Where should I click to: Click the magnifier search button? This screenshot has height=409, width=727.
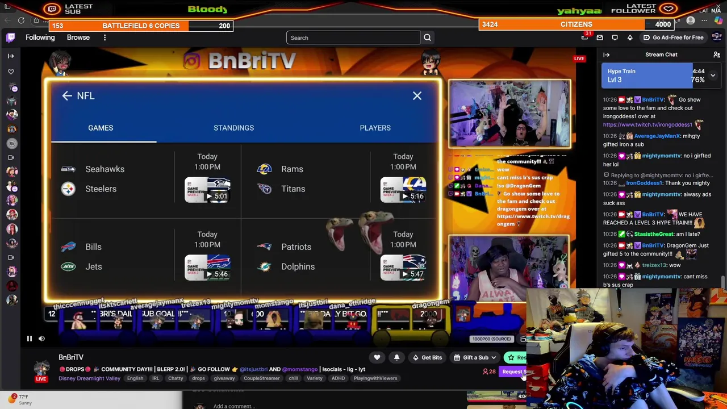(x=427, y=37)
